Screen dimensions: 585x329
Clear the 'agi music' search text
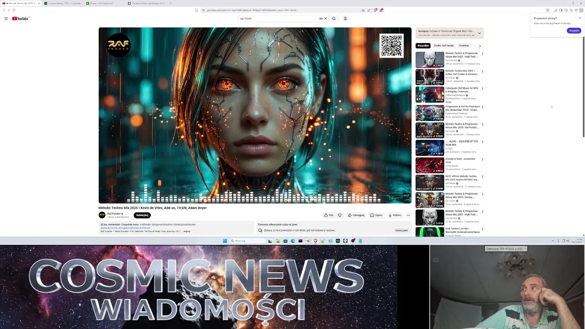325,19
